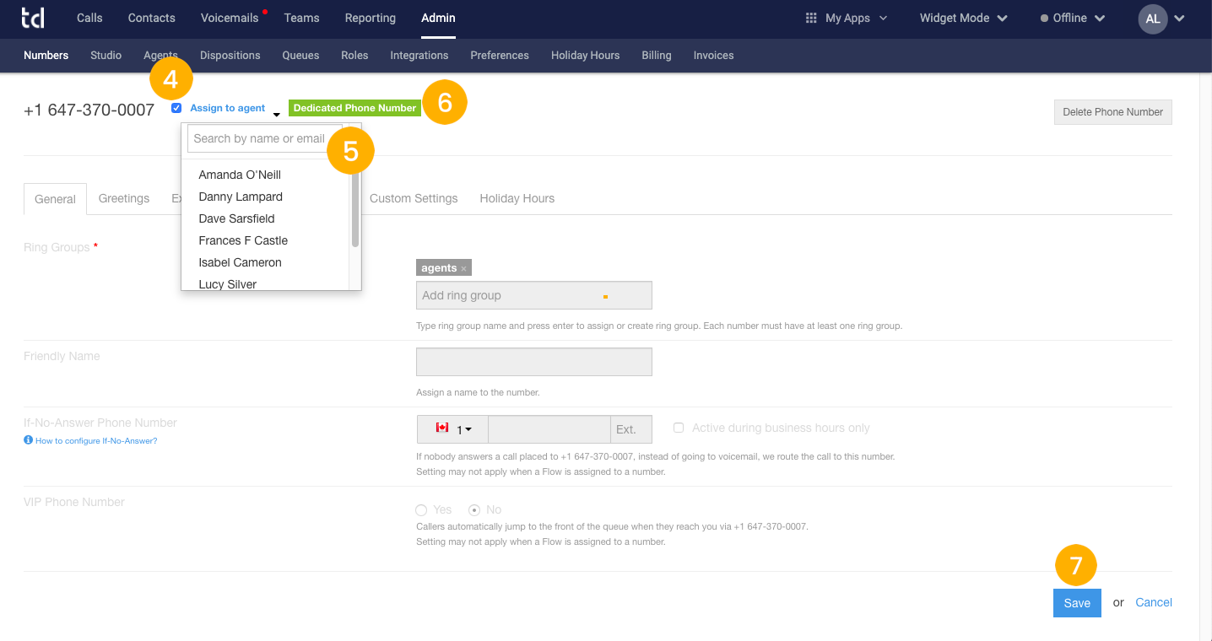Image resolution: width=1212 pixels, height=641 pixels.
Task: Open Integrations page
Action: click(419, 55)
